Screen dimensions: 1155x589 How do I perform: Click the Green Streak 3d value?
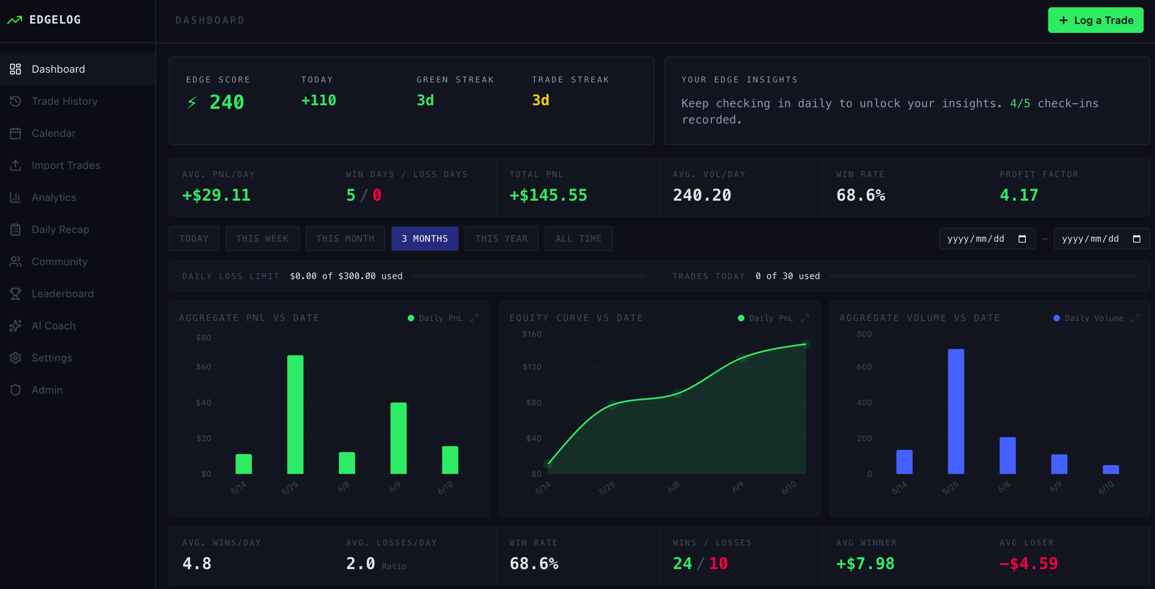pos(425,100)
